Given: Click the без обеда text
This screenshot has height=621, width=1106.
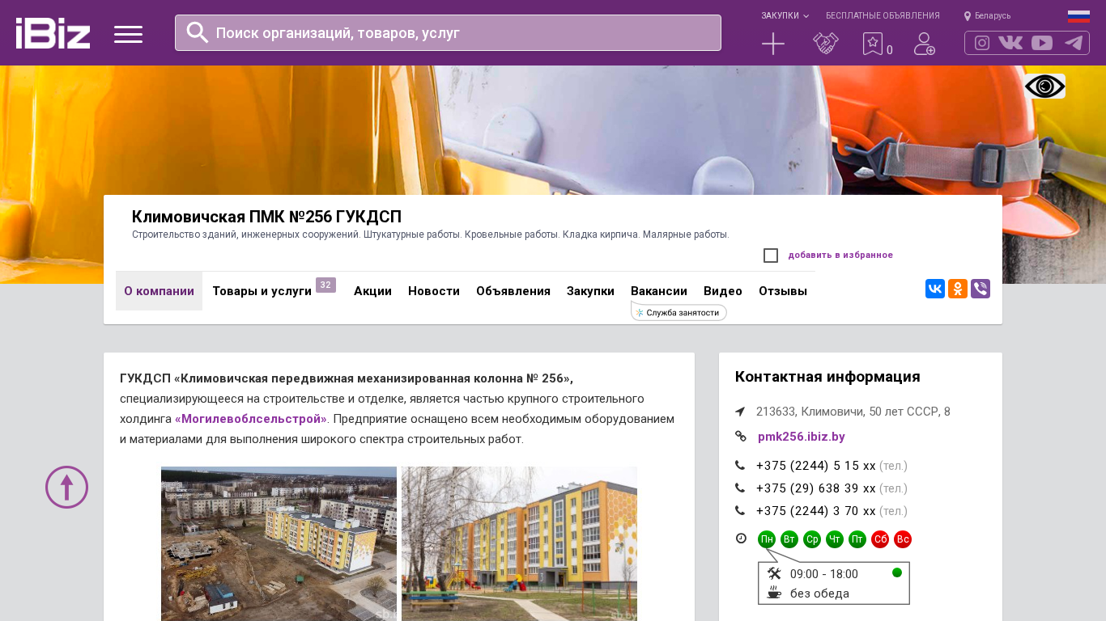Looking at the screenshot, I should coord(819,594).
